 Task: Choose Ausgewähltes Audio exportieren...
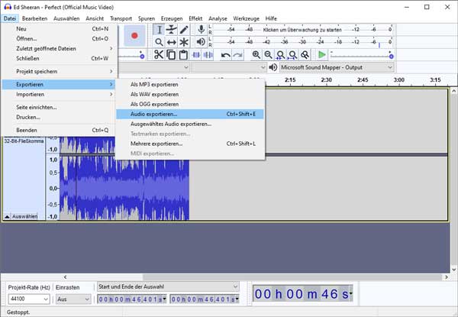pos(190,125)
